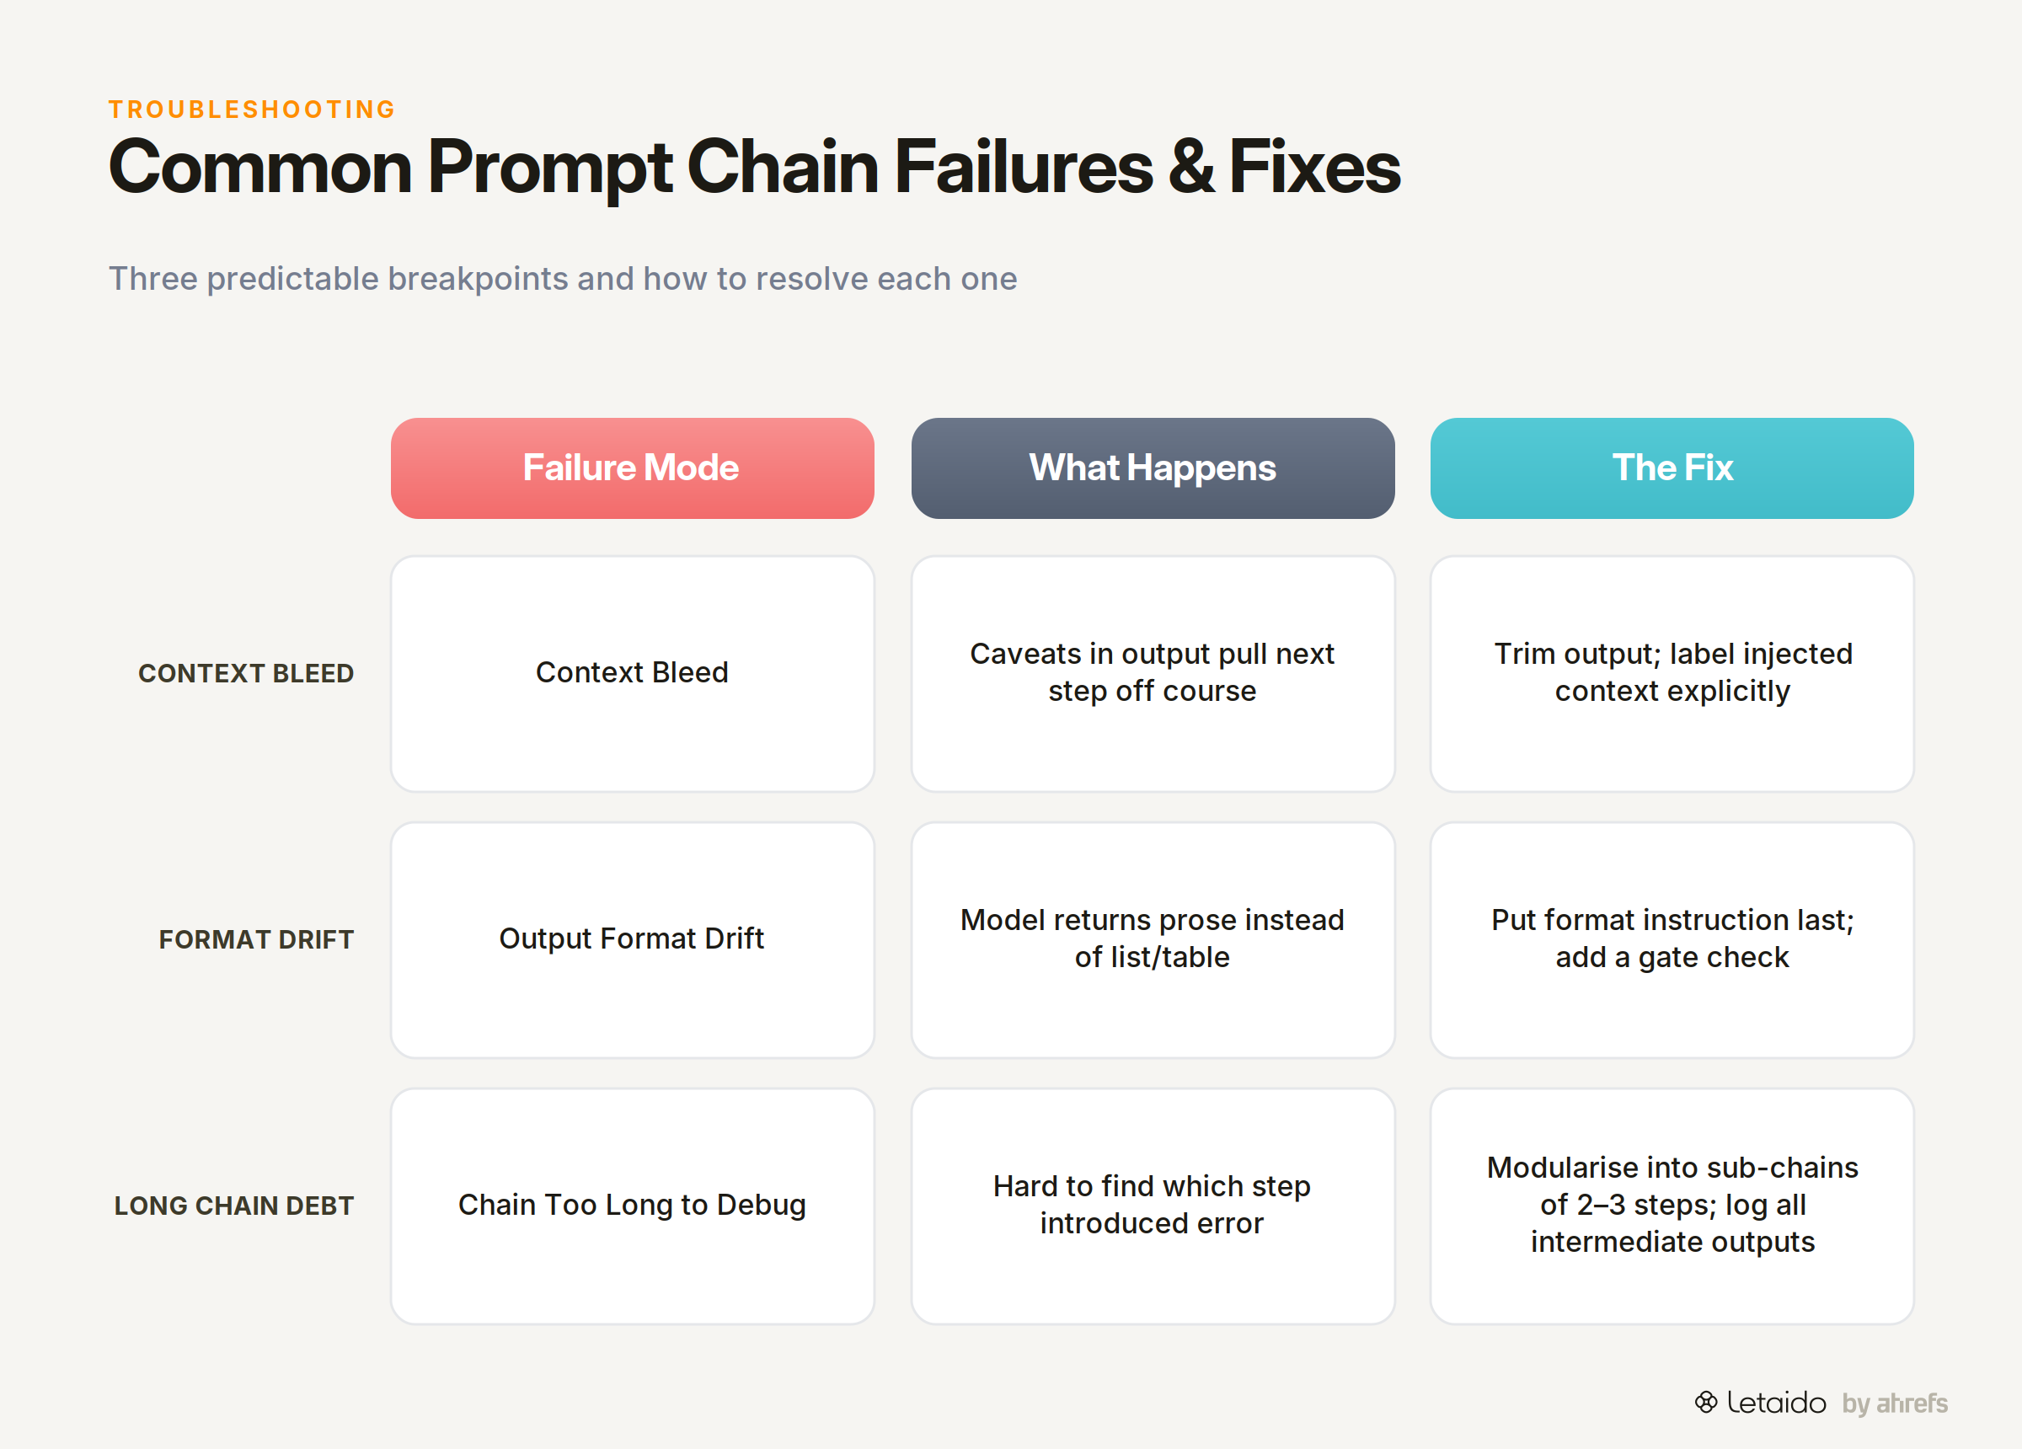This screenshot has width=2022, height=1449.
Task: Click the Letaido logo icon
Action: coord(1705,1402)
